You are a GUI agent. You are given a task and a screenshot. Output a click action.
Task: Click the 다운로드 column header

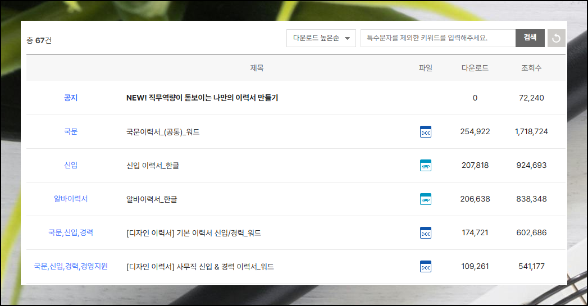pos(475,68)
